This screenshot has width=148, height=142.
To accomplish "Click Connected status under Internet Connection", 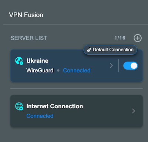I will 40,116.
